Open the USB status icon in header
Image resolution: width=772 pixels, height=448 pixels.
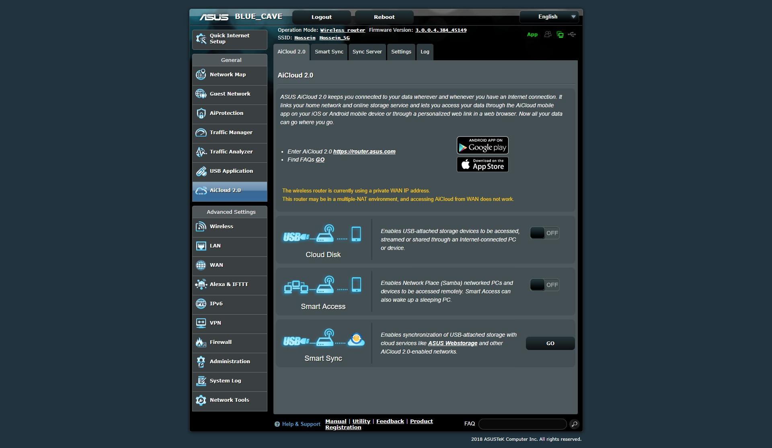(x=572, y=35)
